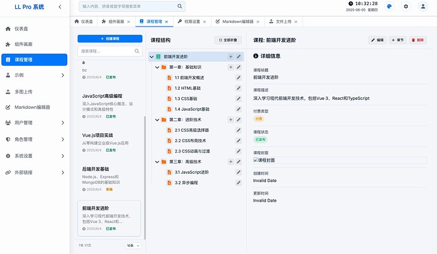
Task: Add section under 第三章: 高级技术
Action: (x=231, y=162)
